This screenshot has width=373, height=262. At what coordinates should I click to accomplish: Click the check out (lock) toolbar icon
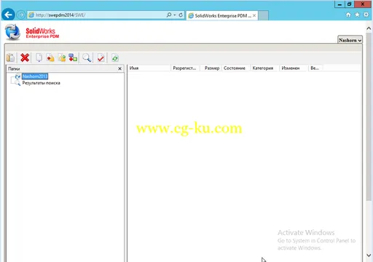(x=50, y=58)
